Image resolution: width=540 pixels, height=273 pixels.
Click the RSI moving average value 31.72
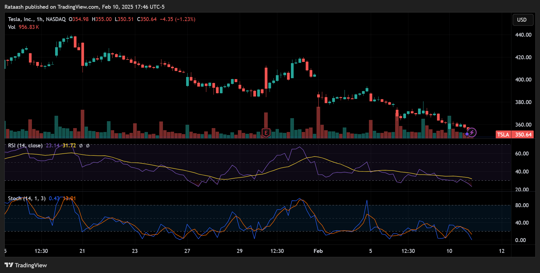(x=69, y=146)
